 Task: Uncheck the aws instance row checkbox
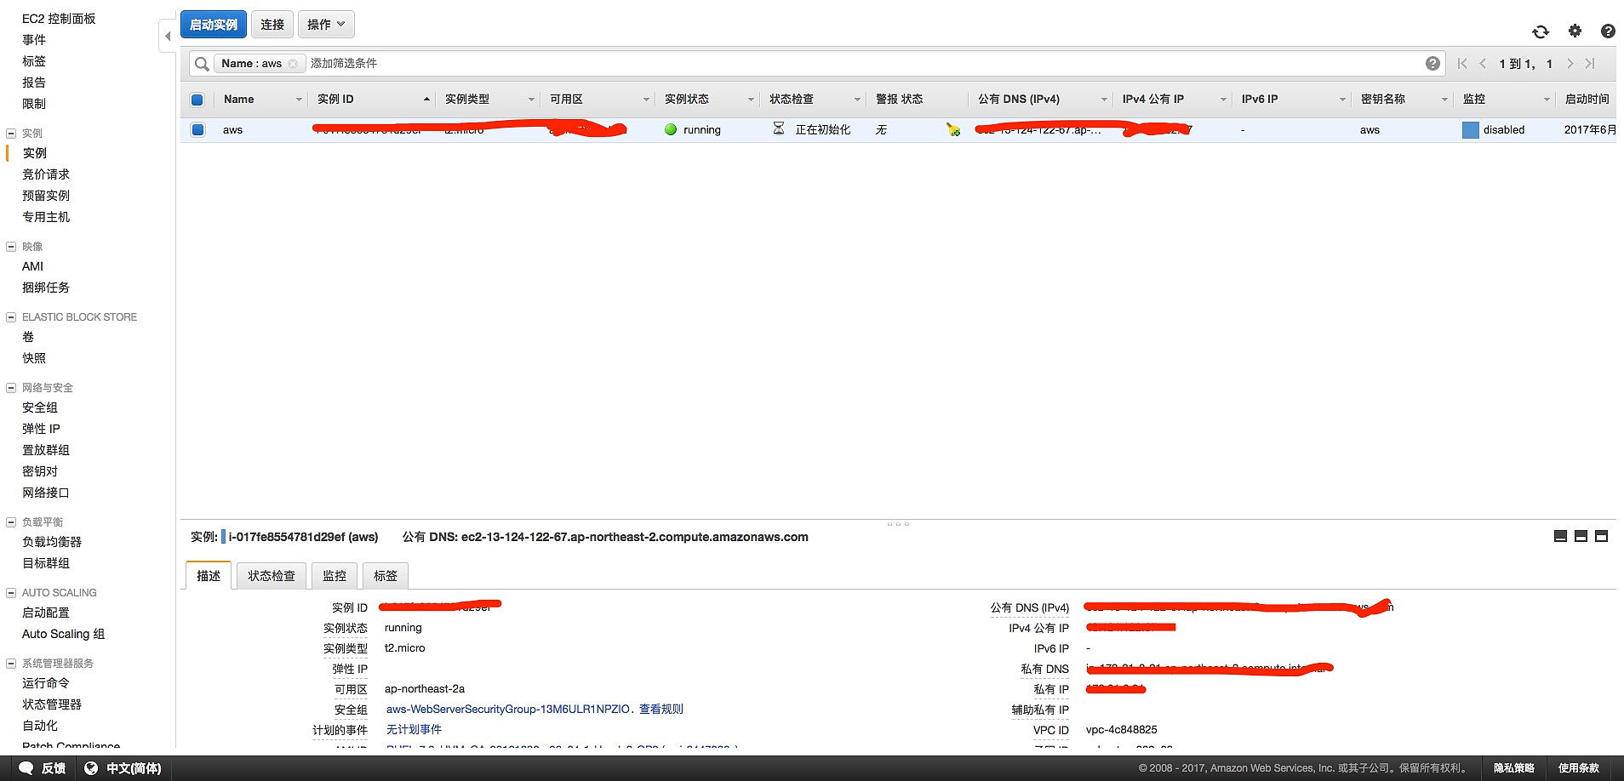pos(197,130)
